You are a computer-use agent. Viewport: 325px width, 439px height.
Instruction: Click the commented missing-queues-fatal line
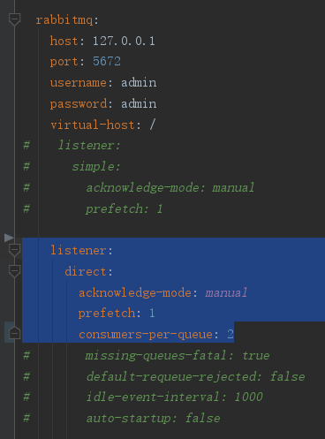click(178, 355)
